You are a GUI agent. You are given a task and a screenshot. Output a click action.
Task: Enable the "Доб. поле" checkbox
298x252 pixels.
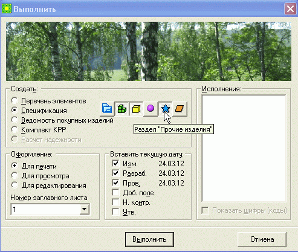[x=115, y=193]
